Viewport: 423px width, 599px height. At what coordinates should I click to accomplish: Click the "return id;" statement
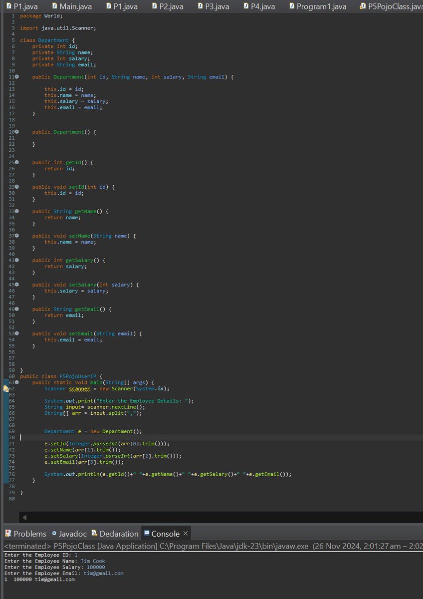point(59,169)
